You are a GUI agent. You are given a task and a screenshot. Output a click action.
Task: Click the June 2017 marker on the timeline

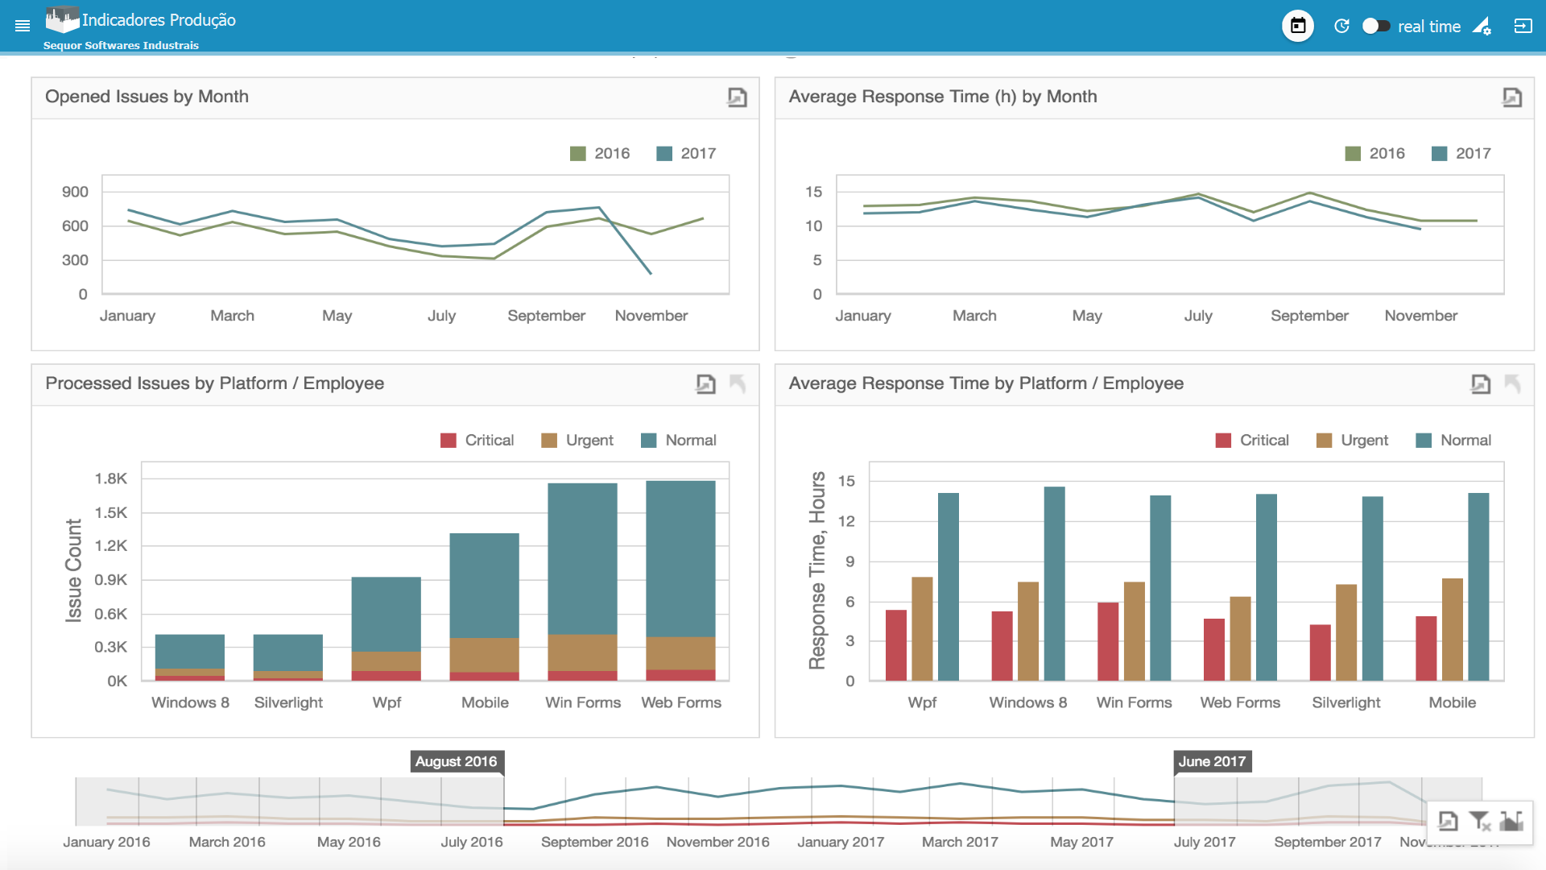tap(1212, 760)
